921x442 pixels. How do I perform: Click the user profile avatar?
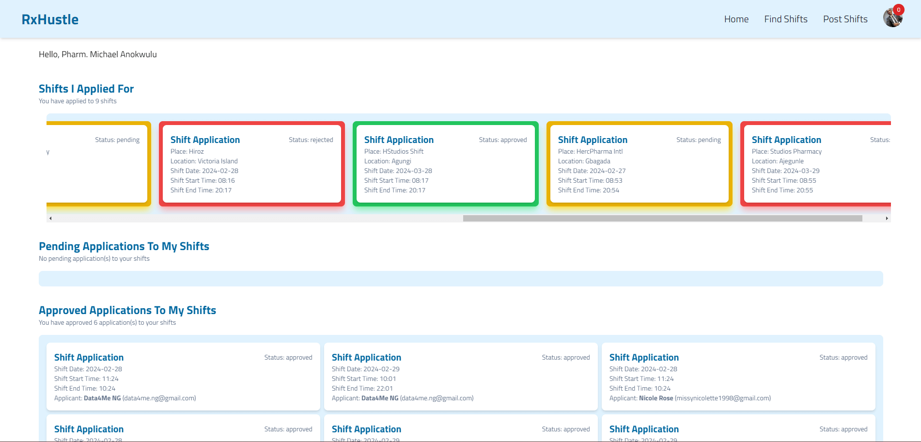pyautogui.click(x=892, y=18)
